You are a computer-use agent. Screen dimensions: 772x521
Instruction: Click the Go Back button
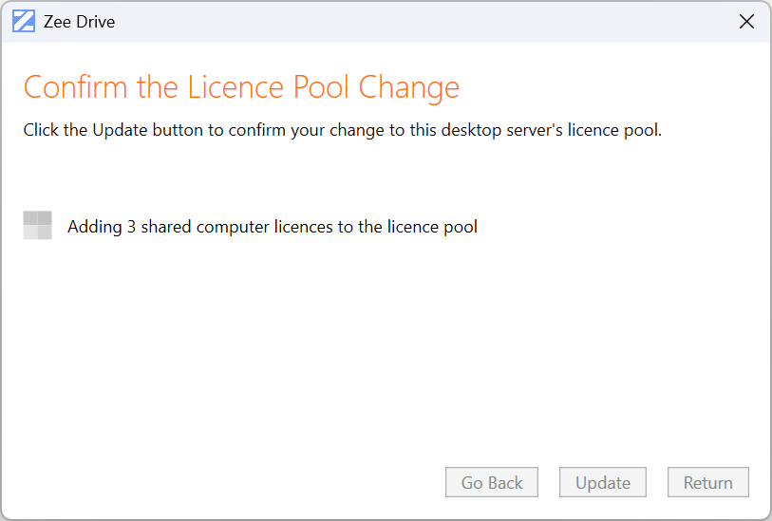(492, 482)
